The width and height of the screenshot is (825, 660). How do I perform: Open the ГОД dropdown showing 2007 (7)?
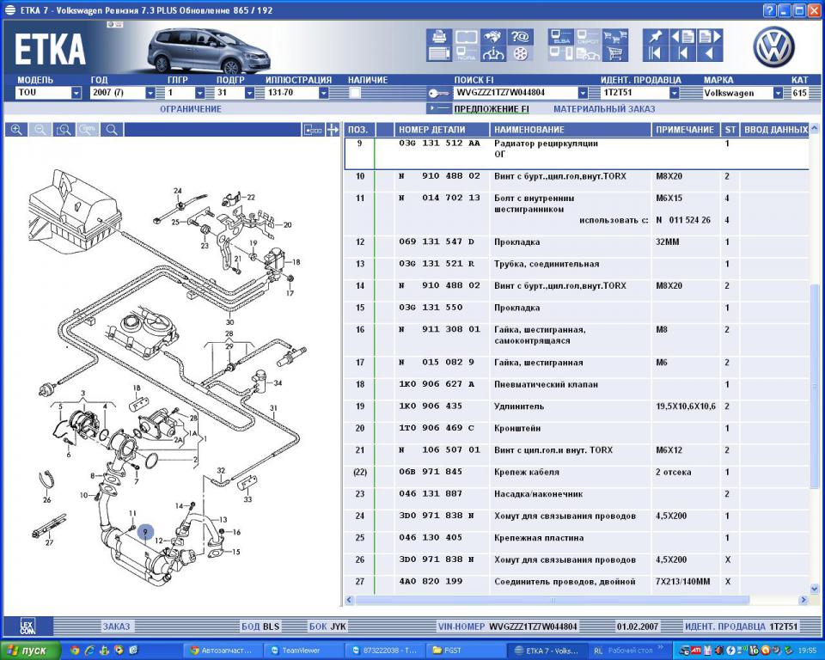(150, 93)
